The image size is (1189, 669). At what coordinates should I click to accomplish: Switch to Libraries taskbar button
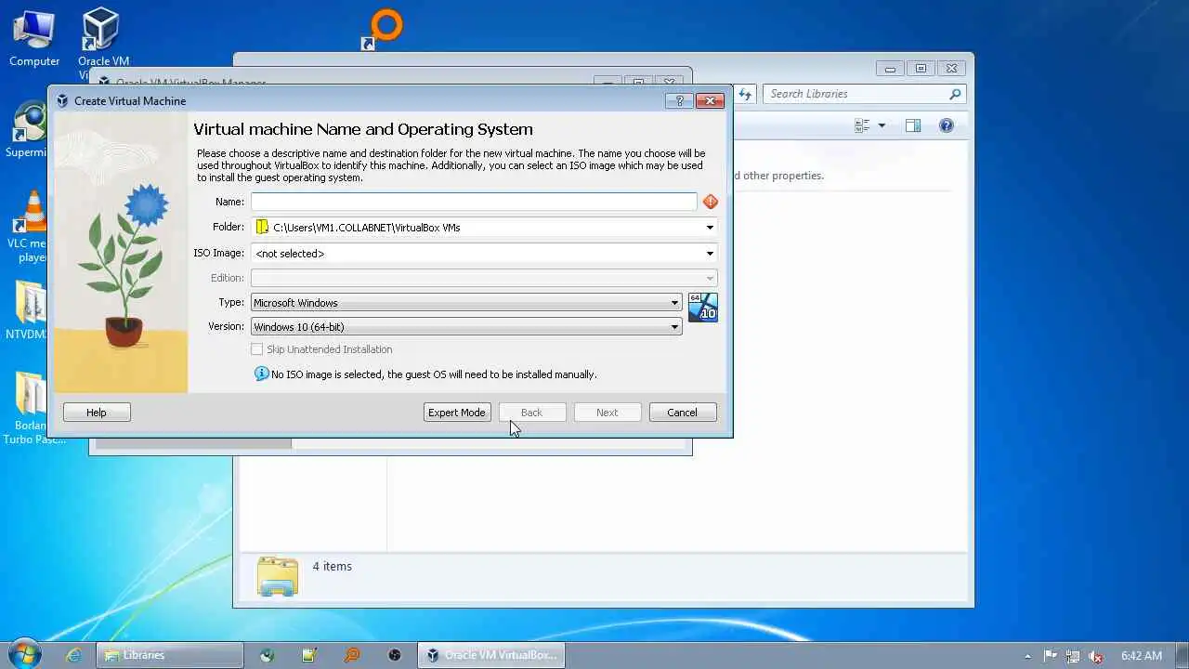click(x=171, y=655)
